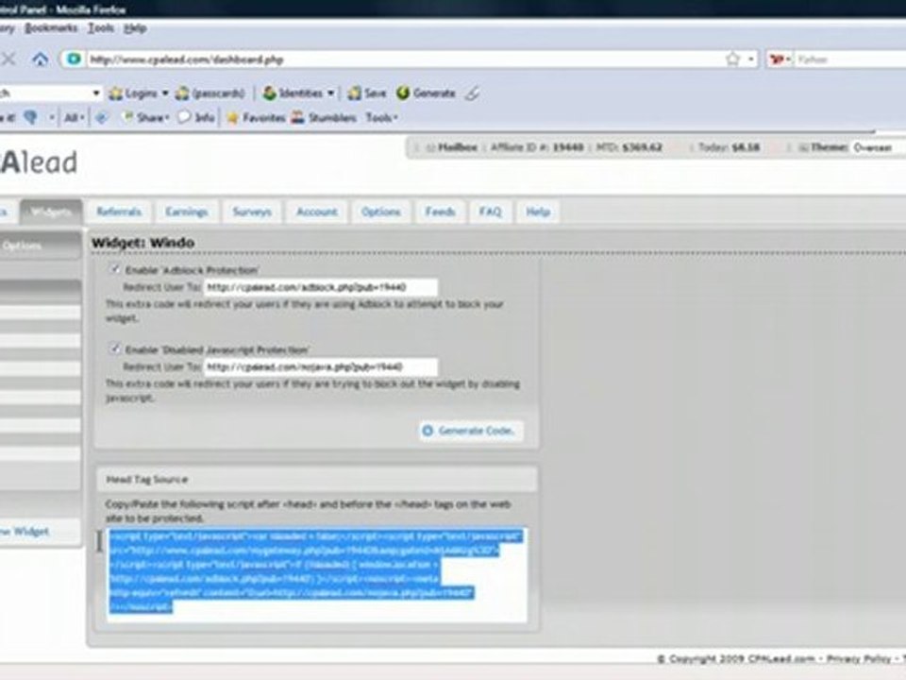This screenshot has width=906, height=680.
Task: Click the address bar URL field
Action: pos(405,59)
